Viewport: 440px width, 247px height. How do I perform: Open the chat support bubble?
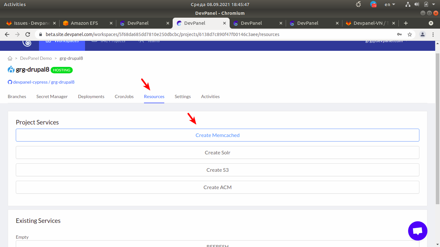pos(417,231)
